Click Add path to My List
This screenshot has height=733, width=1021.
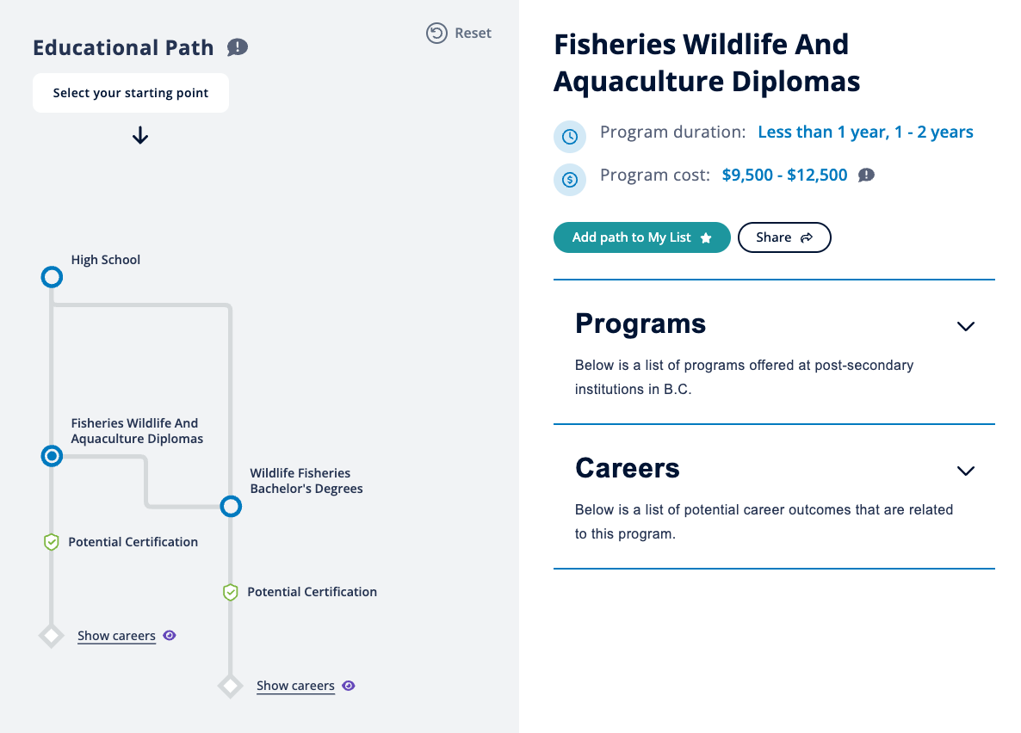641,237
